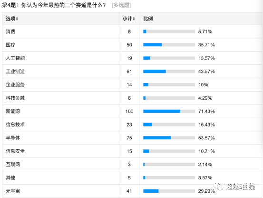
Task: Click the 人工智能 option label
Action: [15, 58]
